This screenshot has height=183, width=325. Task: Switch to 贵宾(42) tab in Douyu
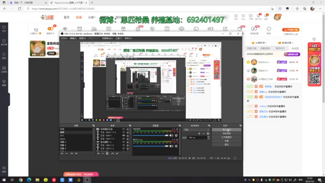point(280,48)
